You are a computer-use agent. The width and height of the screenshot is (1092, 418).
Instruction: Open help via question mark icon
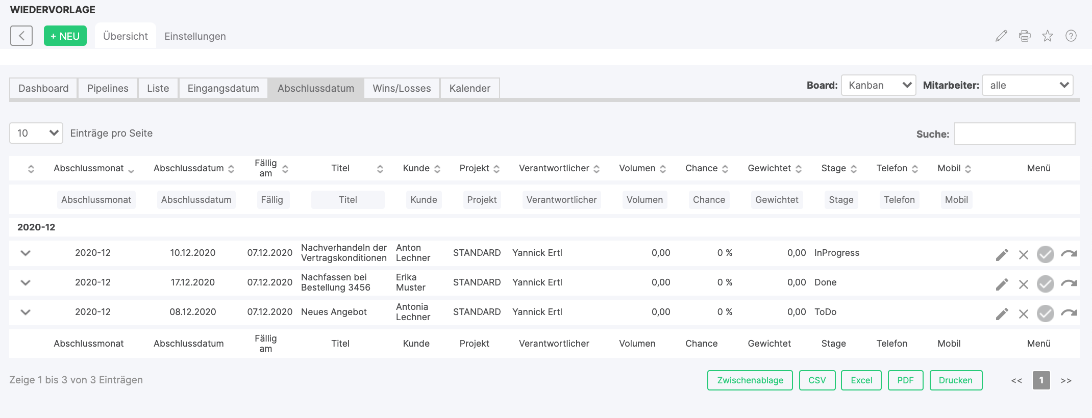(1071, 36)
